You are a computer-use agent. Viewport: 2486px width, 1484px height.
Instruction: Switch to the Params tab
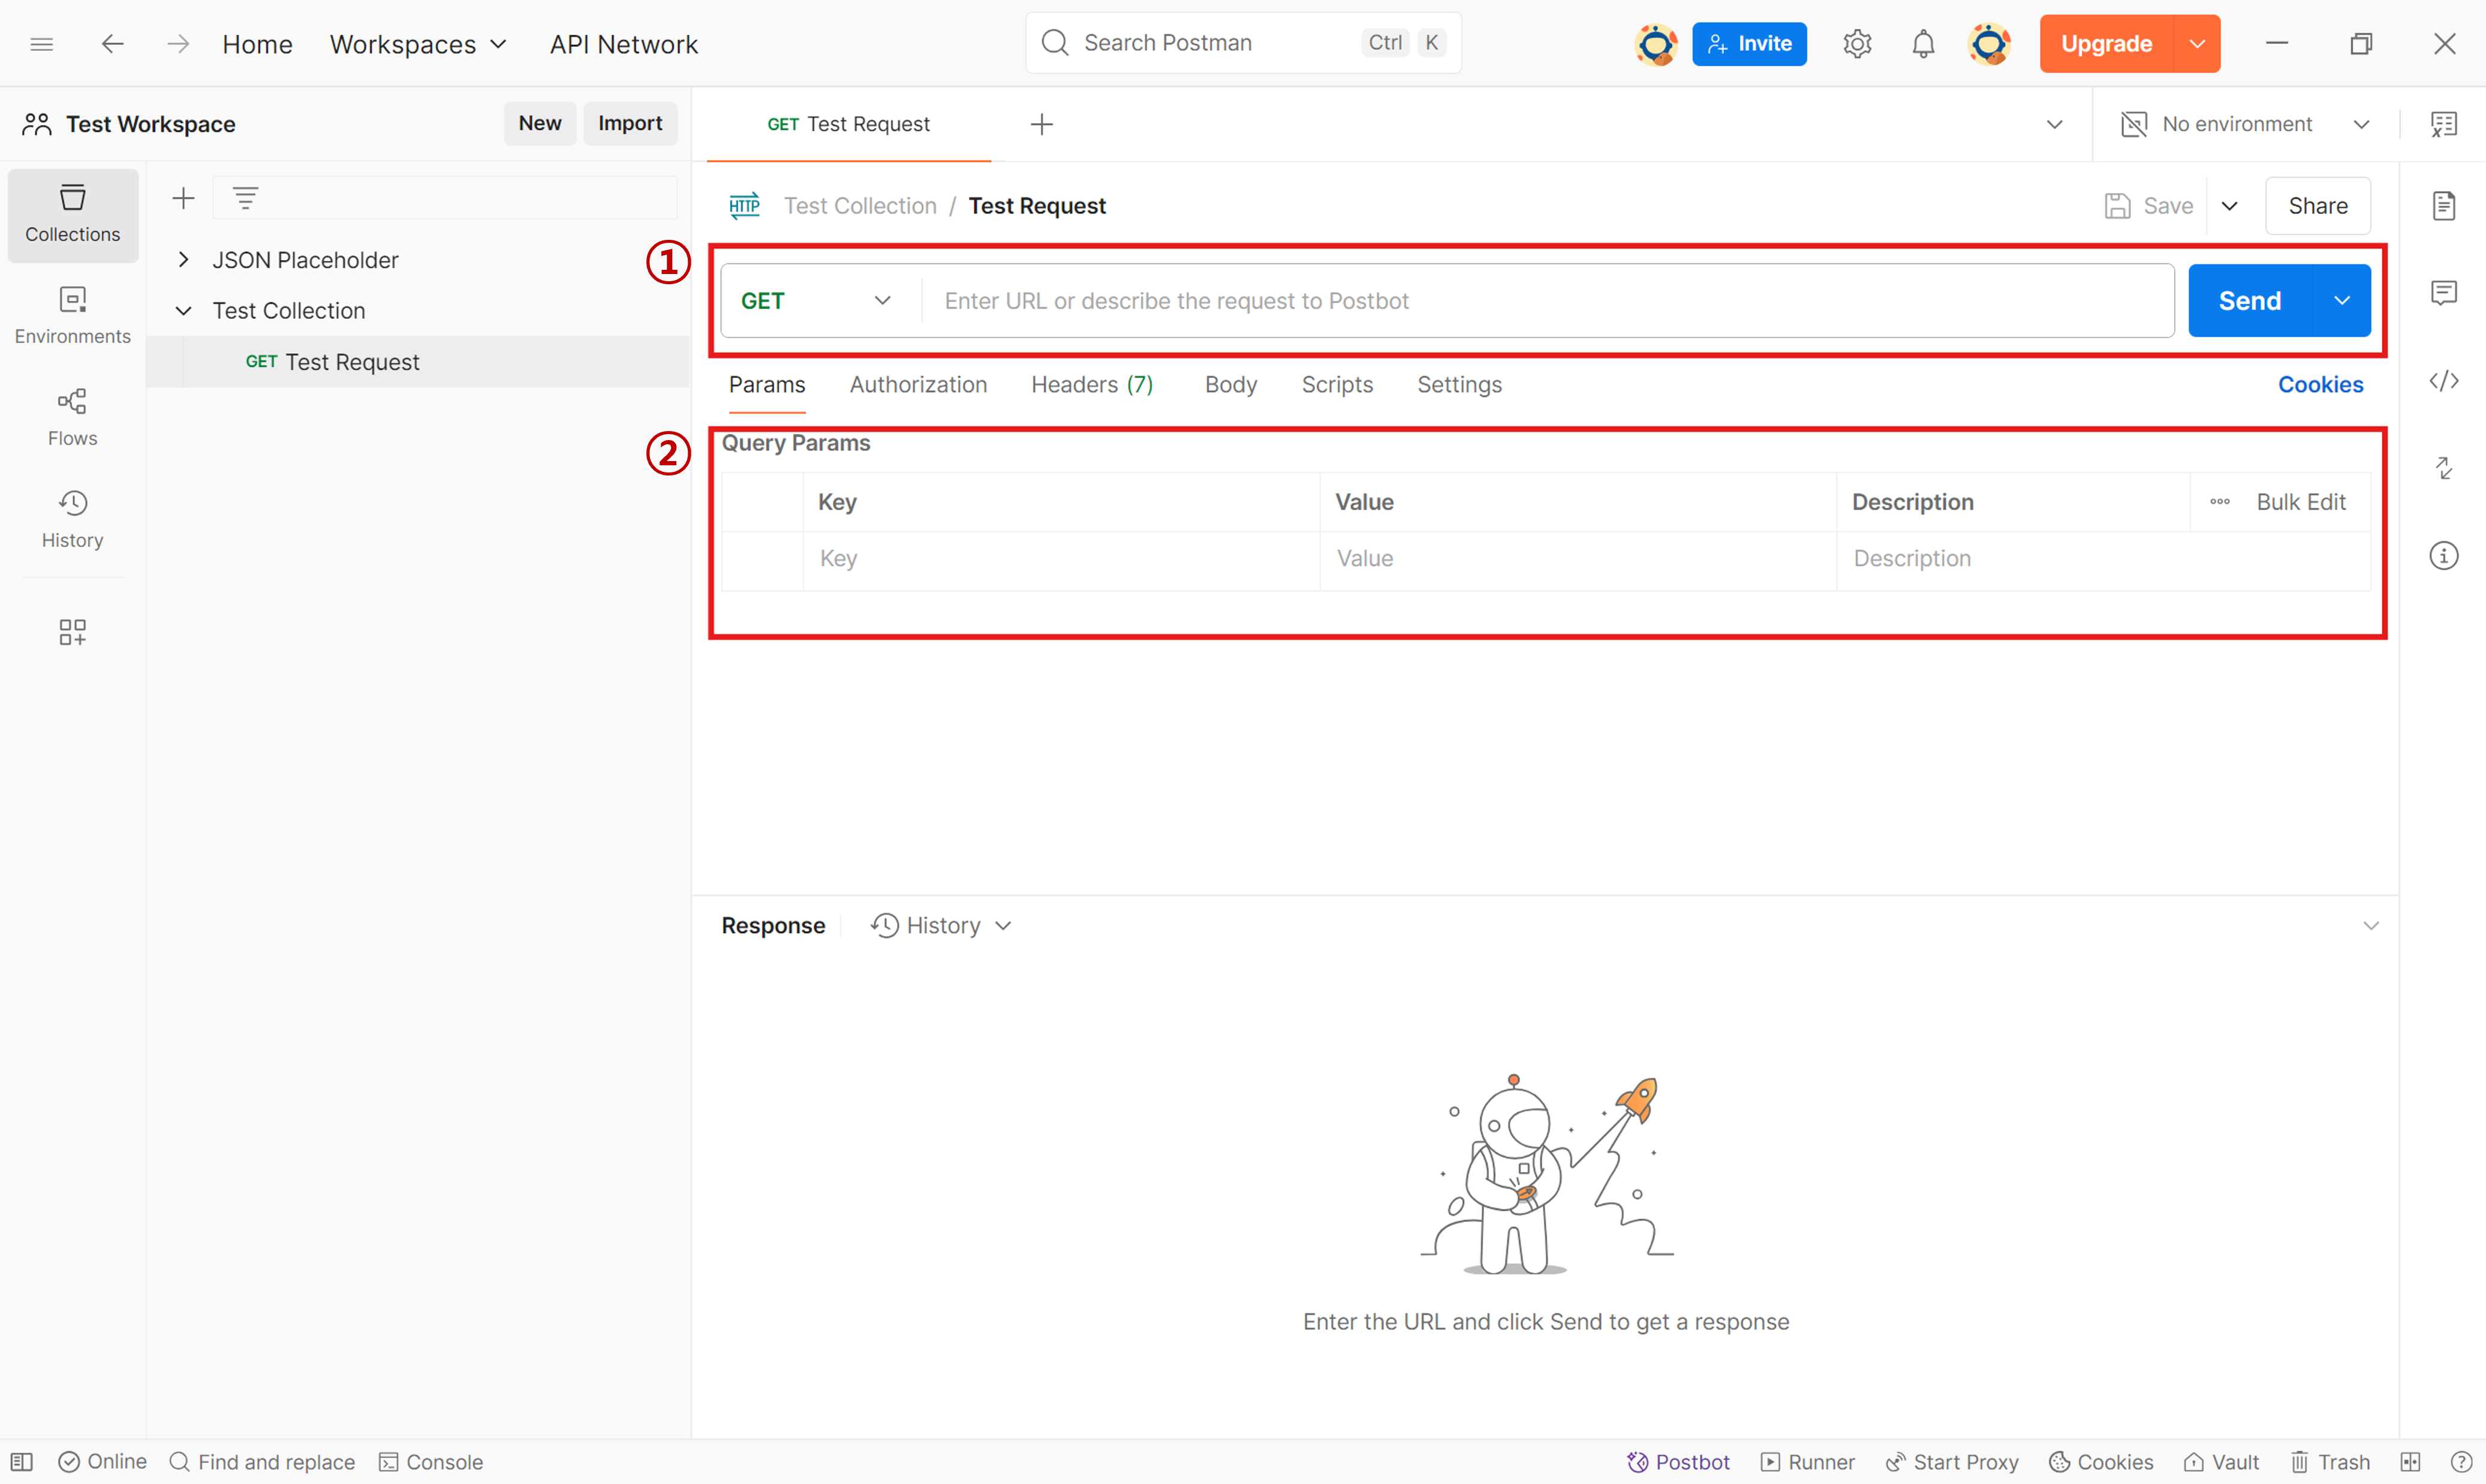(x=767, y=385)
